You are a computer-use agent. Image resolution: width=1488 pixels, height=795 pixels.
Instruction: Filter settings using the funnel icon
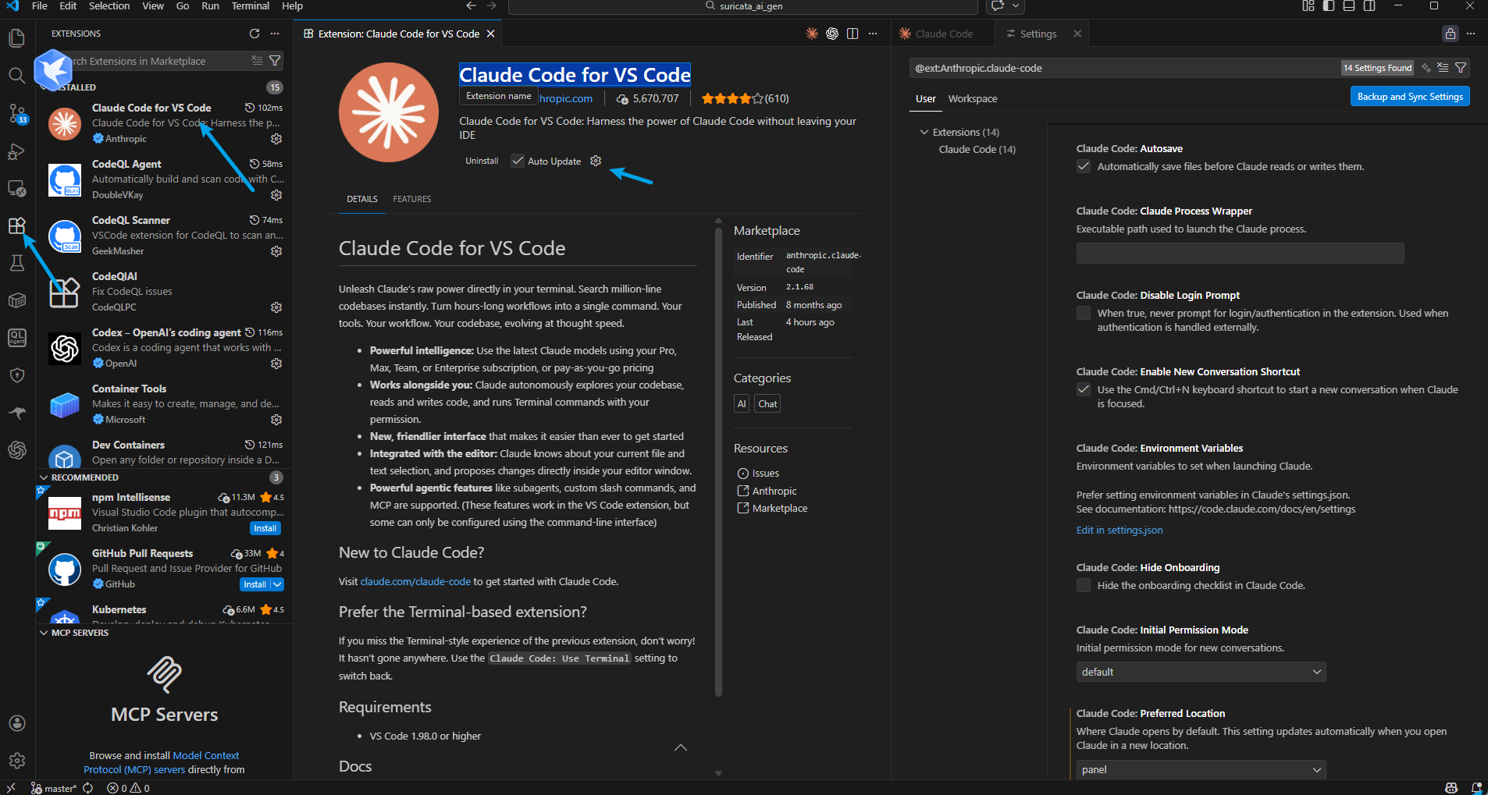click(x=1461, y=68)
